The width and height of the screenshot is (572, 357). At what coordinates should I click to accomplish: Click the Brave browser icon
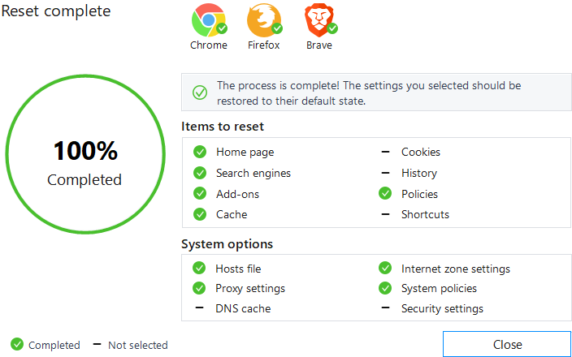click(x=319, y=20)
